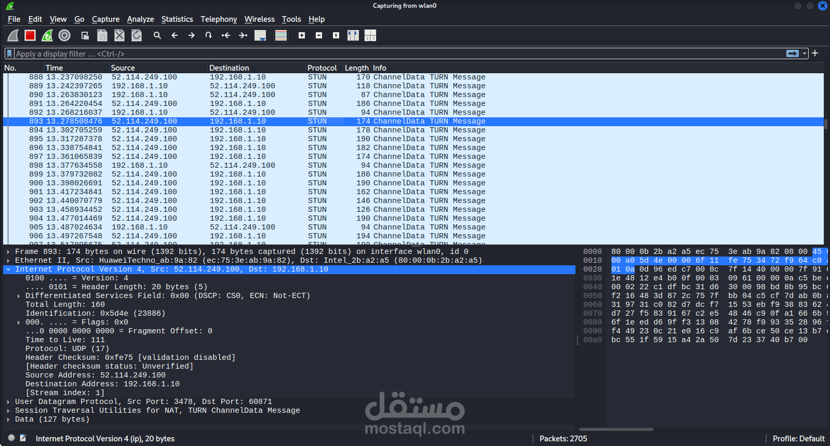Open the View menu
This screenshot has height=446, width=830.
[58, 19]
